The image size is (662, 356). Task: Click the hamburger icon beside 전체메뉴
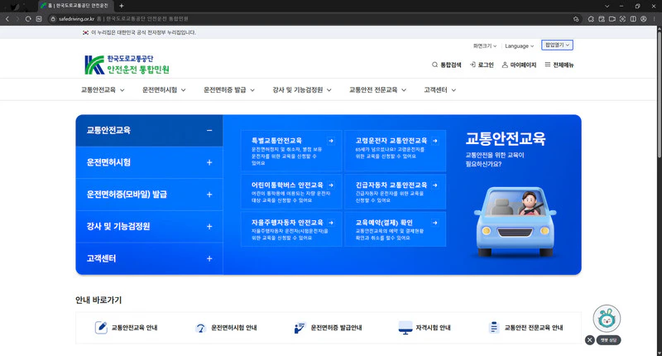pos(548,65)
